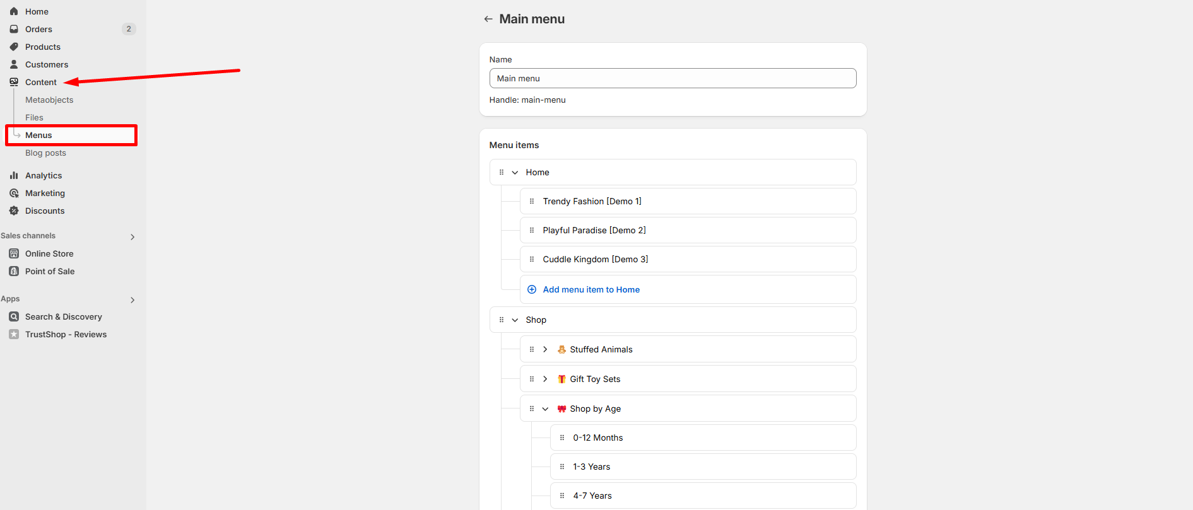
Task: Open Blog posts under Content
Action: pos(45,153)
